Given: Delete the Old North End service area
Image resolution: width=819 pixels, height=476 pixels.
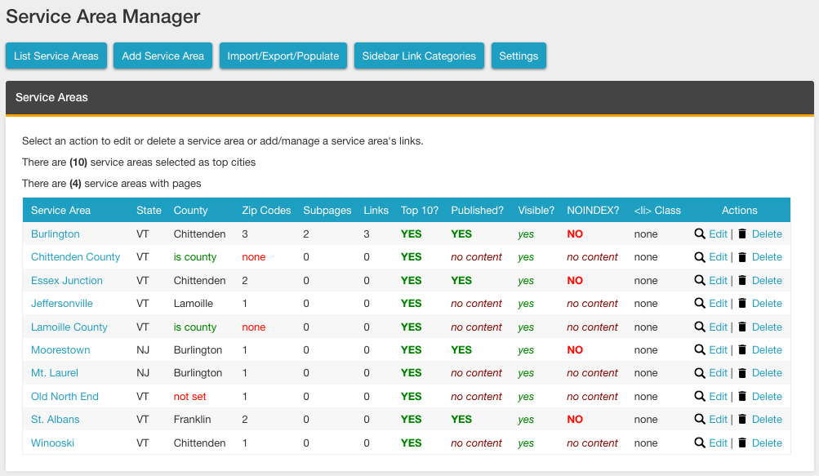Looking at the screenshot, I should click(767, 396).
